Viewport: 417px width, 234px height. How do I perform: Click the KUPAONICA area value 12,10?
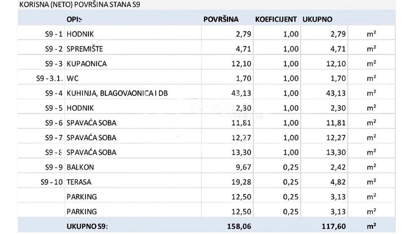pos(241,64)
